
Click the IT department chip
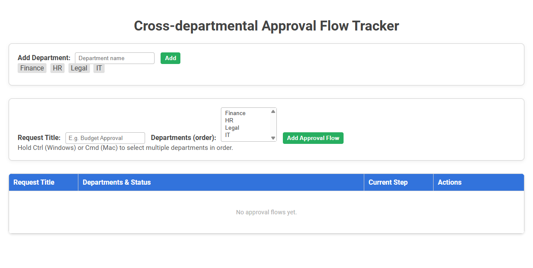coord(99,68)
